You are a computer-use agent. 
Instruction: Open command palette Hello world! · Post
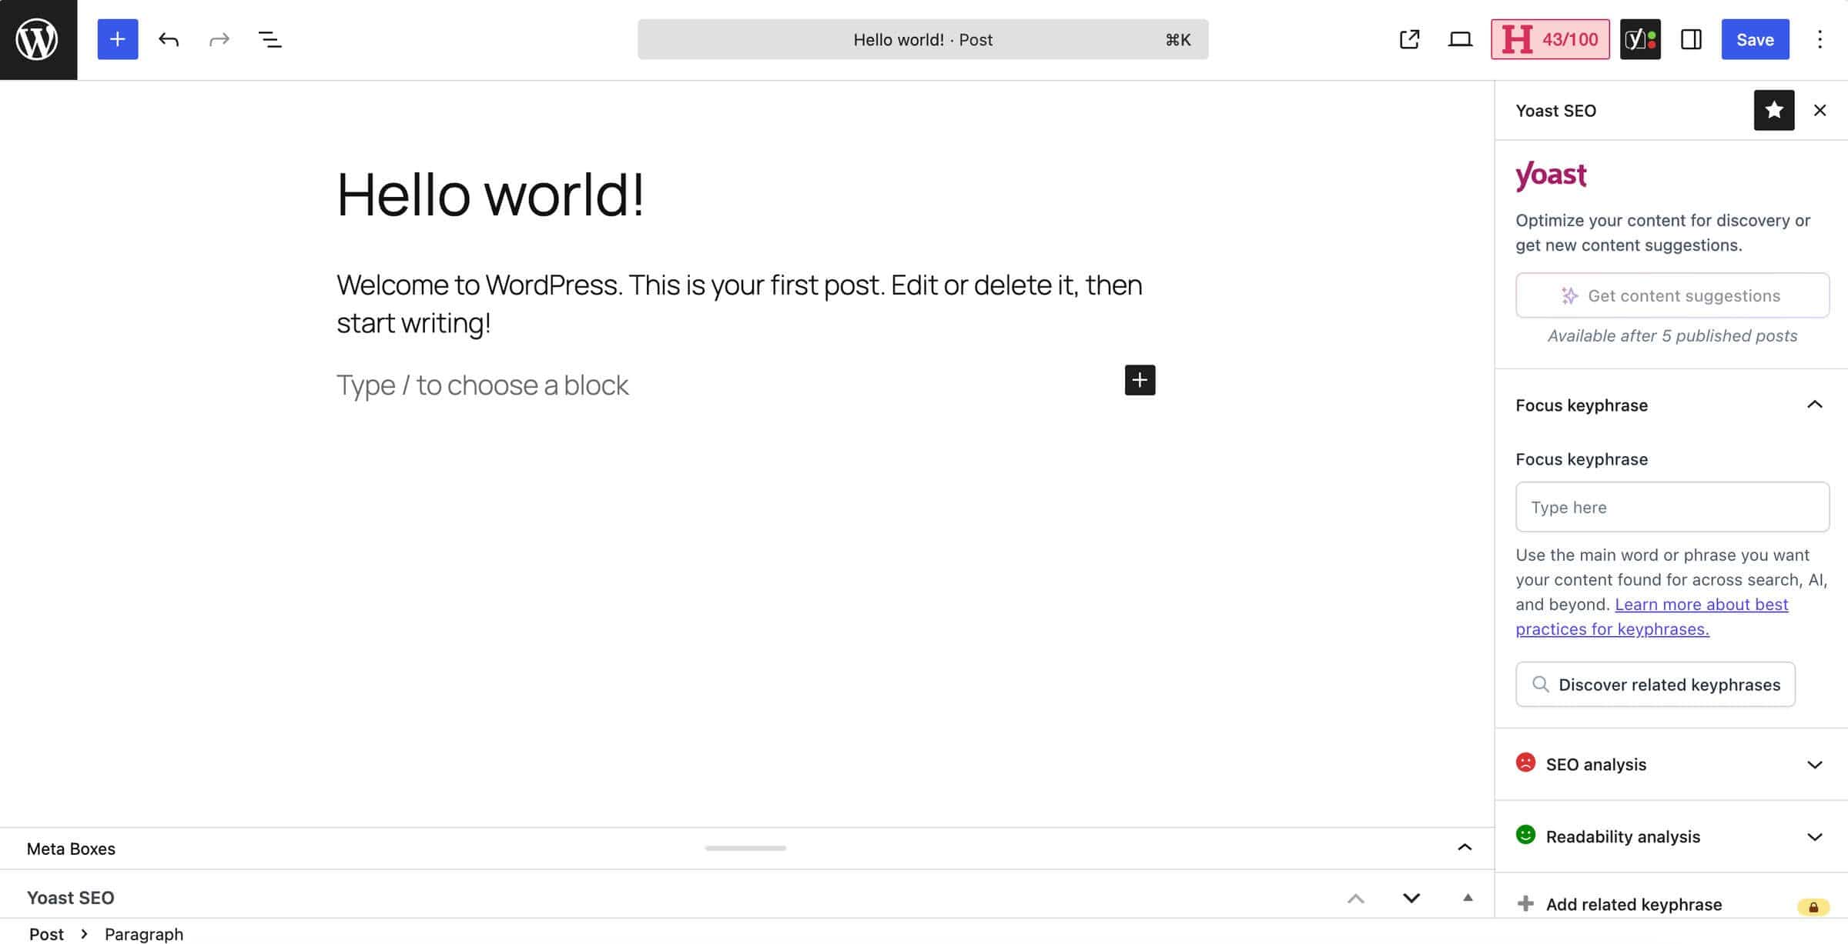(922, 39)
